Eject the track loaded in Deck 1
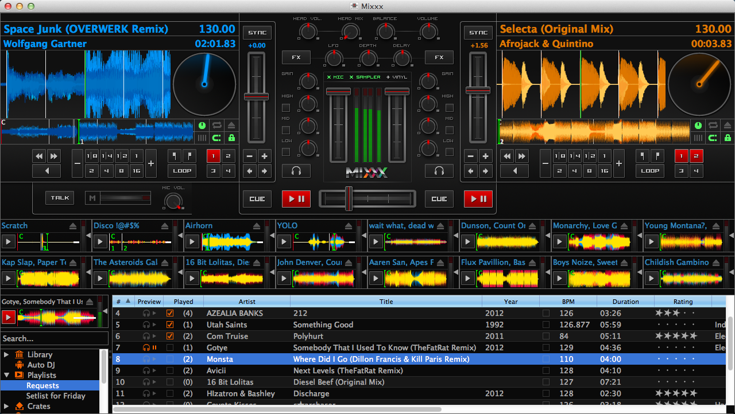 click(x=231, y=125)
